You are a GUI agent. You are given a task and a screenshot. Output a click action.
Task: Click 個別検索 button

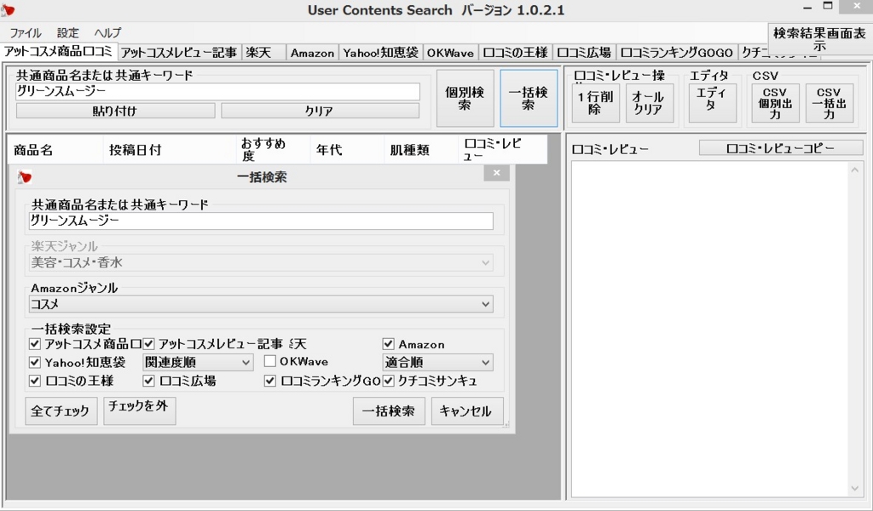465,99
